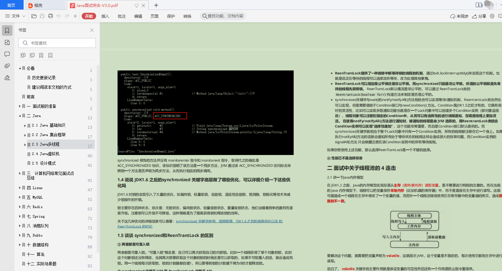Image resolution: width=502 pixels, height=271 pixels.
Task: Click the 分享 share button
Action: 479,16
